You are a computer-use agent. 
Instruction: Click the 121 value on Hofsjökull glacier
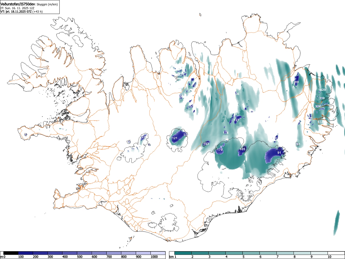pos(175,138)
